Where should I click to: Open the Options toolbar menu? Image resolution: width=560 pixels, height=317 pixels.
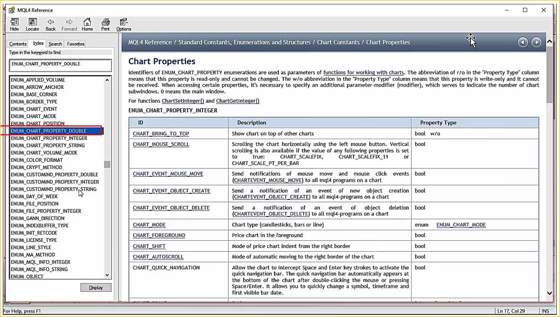(123, 25)
